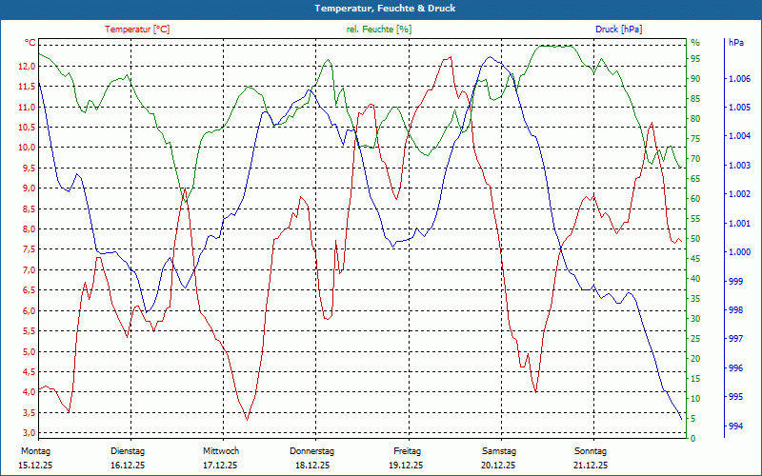
Task: Click the '50' humidity axis value
Action: [695, 239]
